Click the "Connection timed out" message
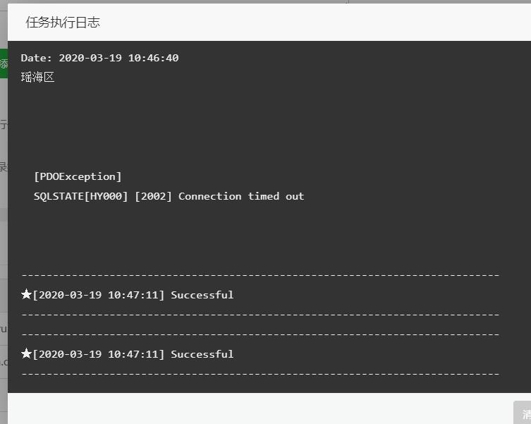The height and width of the screenshot is (424, 531). click(241, 196)
